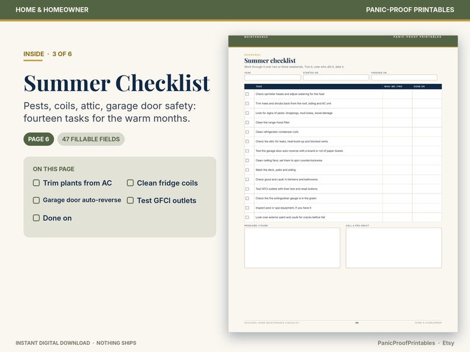The height and width of the screenshot is (352, 470).
Task: Click the Summer checklist title in the page preview
Action: point(270,60)
